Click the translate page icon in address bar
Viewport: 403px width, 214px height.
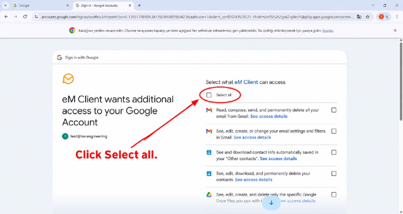(x=359, y=17)
